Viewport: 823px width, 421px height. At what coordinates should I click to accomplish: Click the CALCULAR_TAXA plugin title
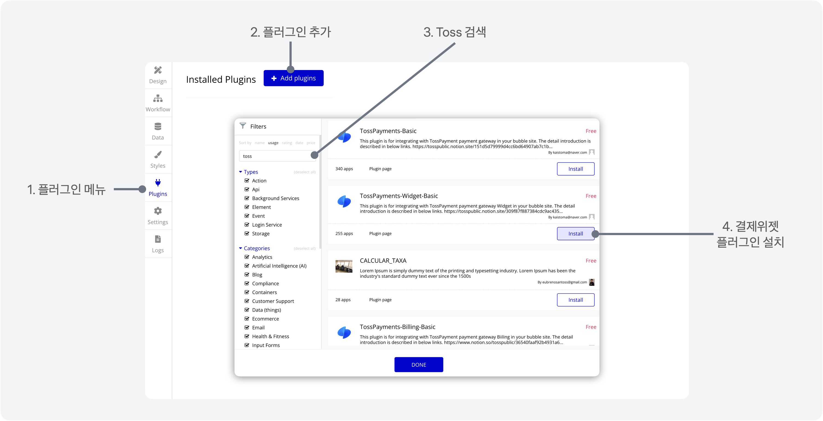coord(383,261)
